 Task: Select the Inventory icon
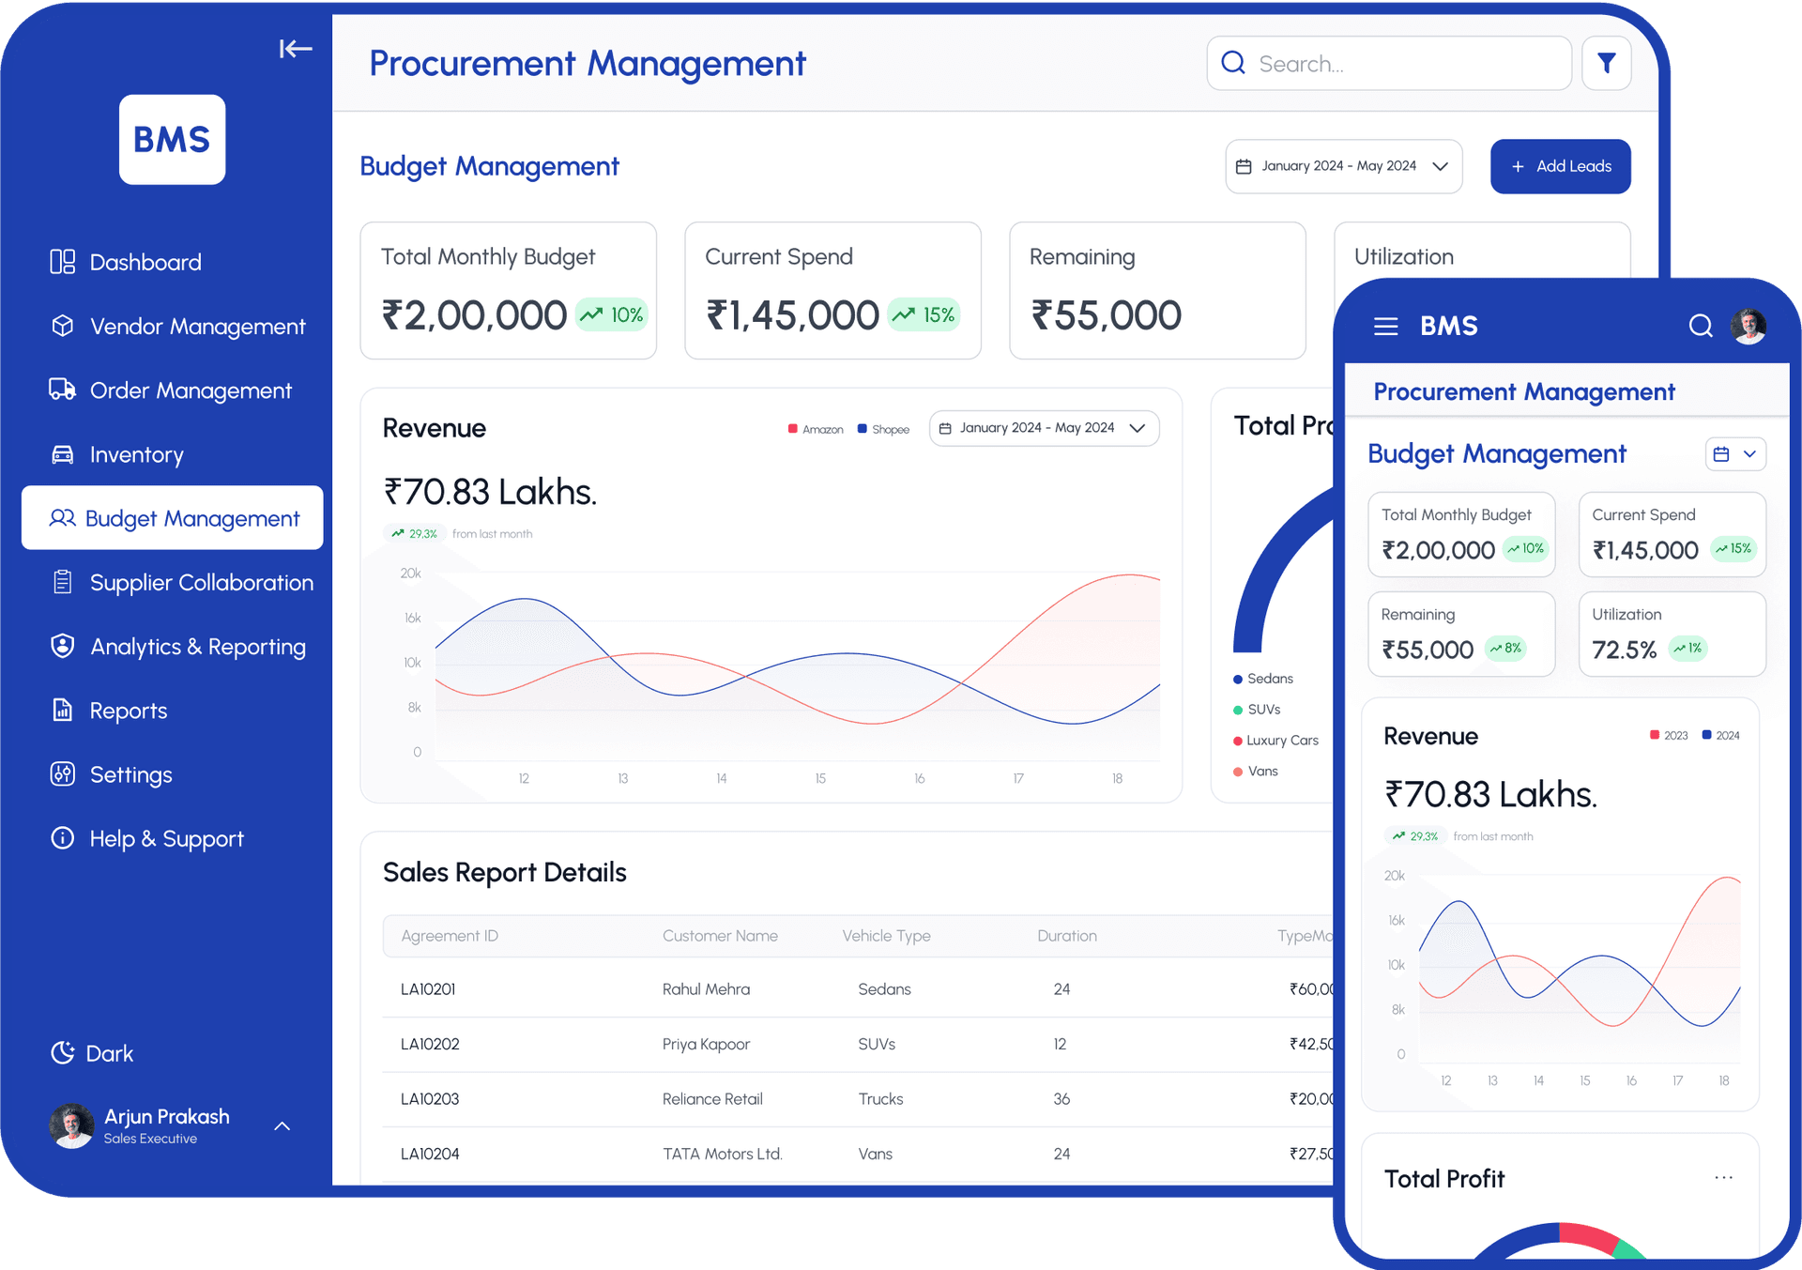62,454
